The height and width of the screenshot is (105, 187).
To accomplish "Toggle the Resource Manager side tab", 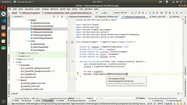I will (x=9, y=38).
